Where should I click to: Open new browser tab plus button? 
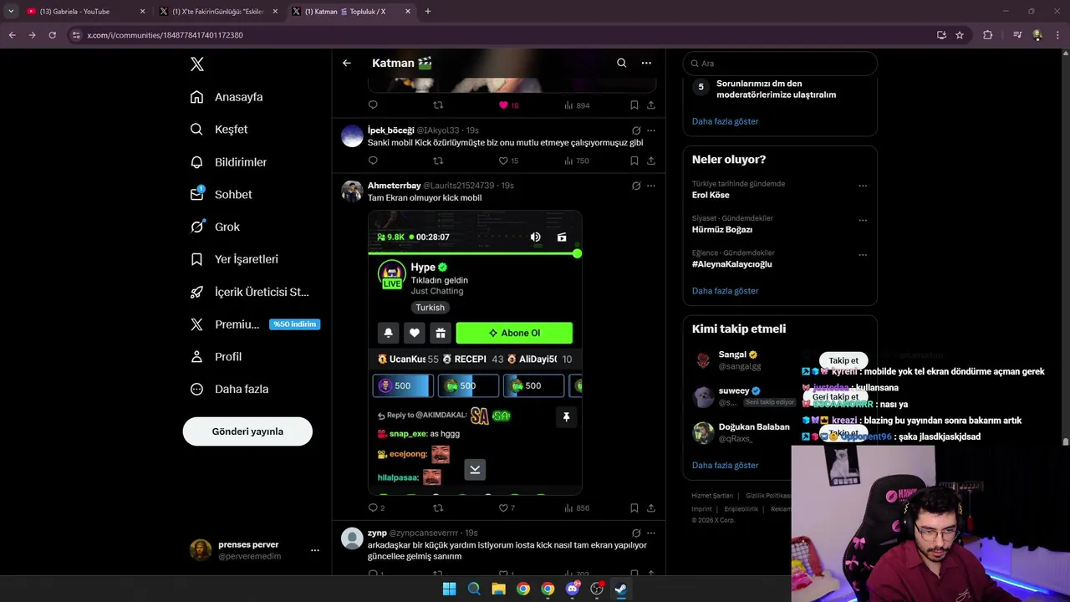428,12
